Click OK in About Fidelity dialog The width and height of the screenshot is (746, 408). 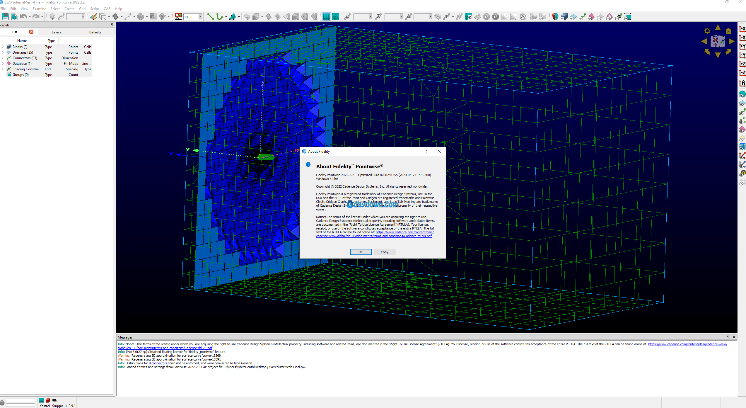[361, 252]
